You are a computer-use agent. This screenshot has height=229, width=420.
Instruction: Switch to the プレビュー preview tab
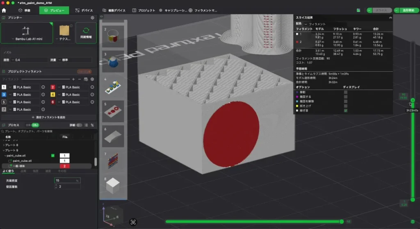(54, 10)
